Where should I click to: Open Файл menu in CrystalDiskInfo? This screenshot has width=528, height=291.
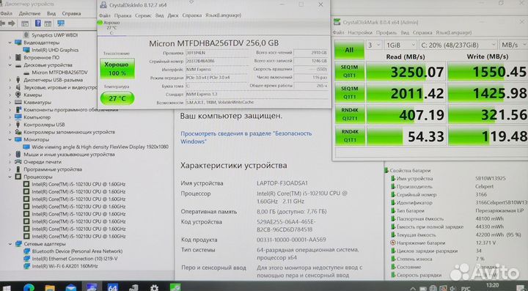[x=105, y=15]
